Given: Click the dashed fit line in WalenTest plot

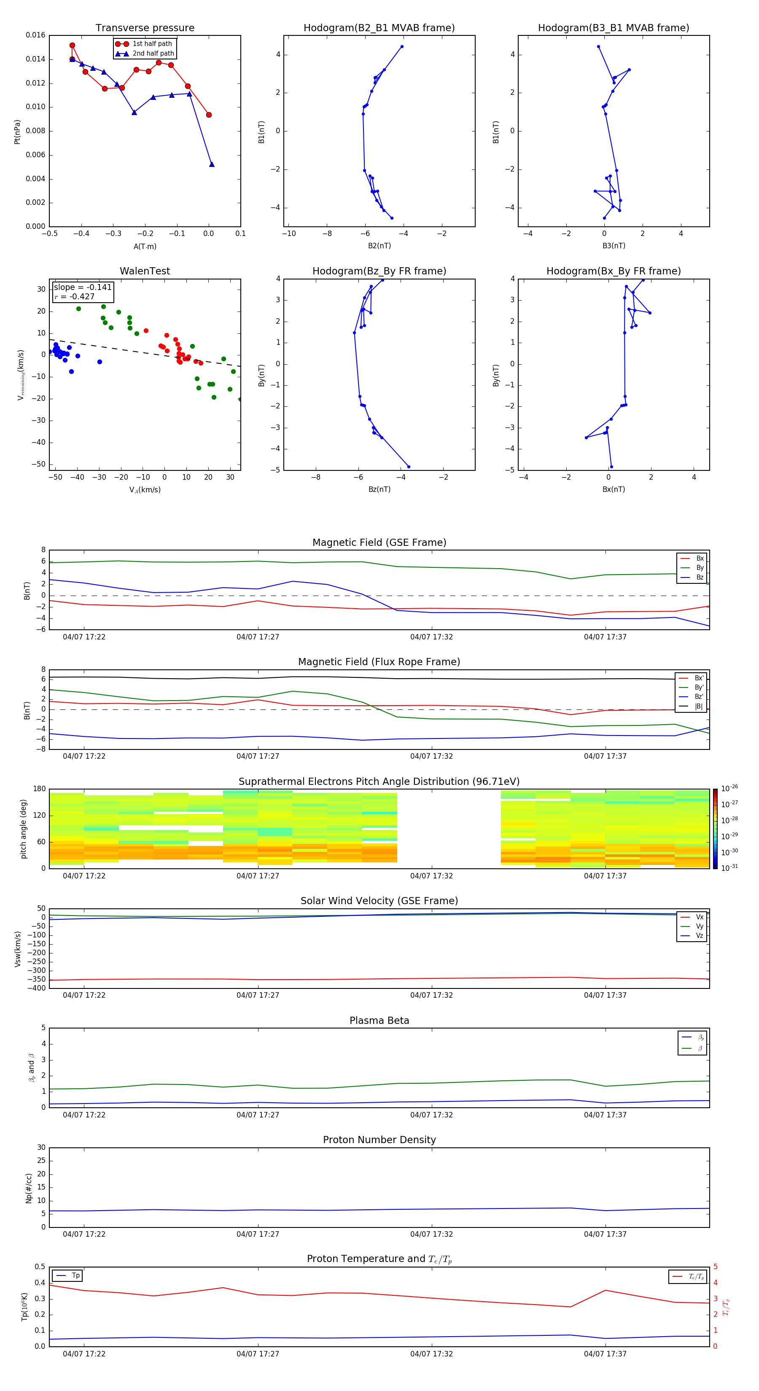Looking at the screenshot, I should point(145,353).
